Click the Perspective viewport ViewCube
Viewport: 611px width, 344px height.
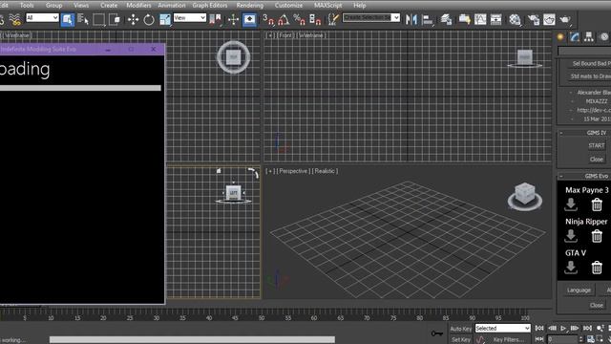[x=524, y=196]
